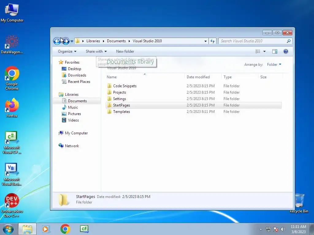
Task: Click the Recycle Bin desktop icon
Action: [x=299, y=203]
